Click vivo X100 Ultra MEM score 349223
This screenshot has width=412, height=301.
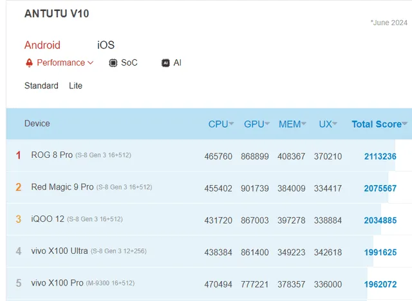(x=292, y=252)
